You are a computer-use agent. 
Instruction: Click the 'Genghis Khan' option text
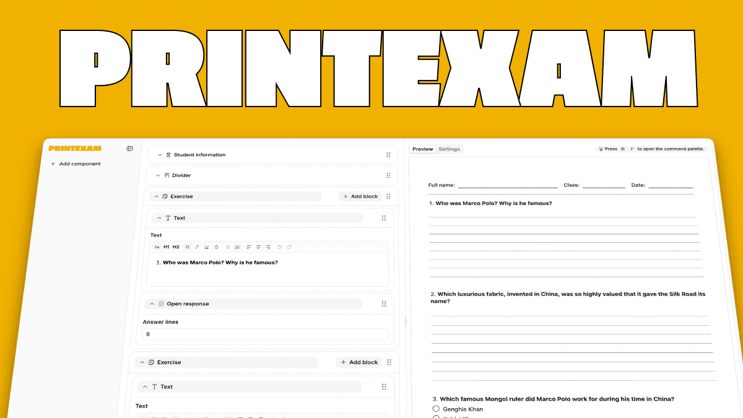pos(463,409)
